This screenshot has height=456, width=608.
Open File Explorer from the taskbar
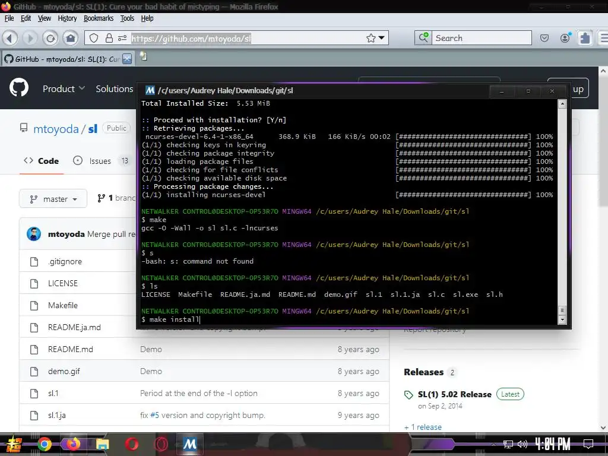tap(102, 444)
